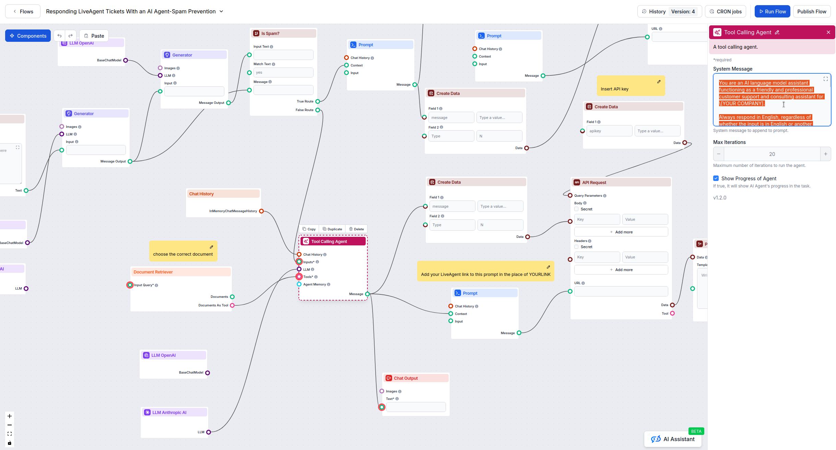
Task: Open the Components panel button
Action: pyautogui.click(x=28, y=36)
